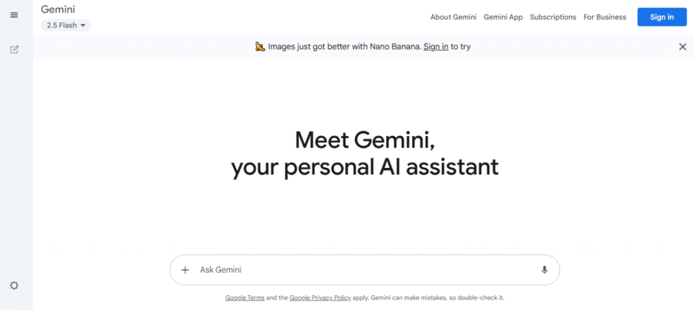Open the For Business menu item

(605, 17)
